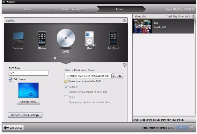Select the Computer device icon
Image resolution: width=197 pixels, height=134 pixels.
click(18, 38)
